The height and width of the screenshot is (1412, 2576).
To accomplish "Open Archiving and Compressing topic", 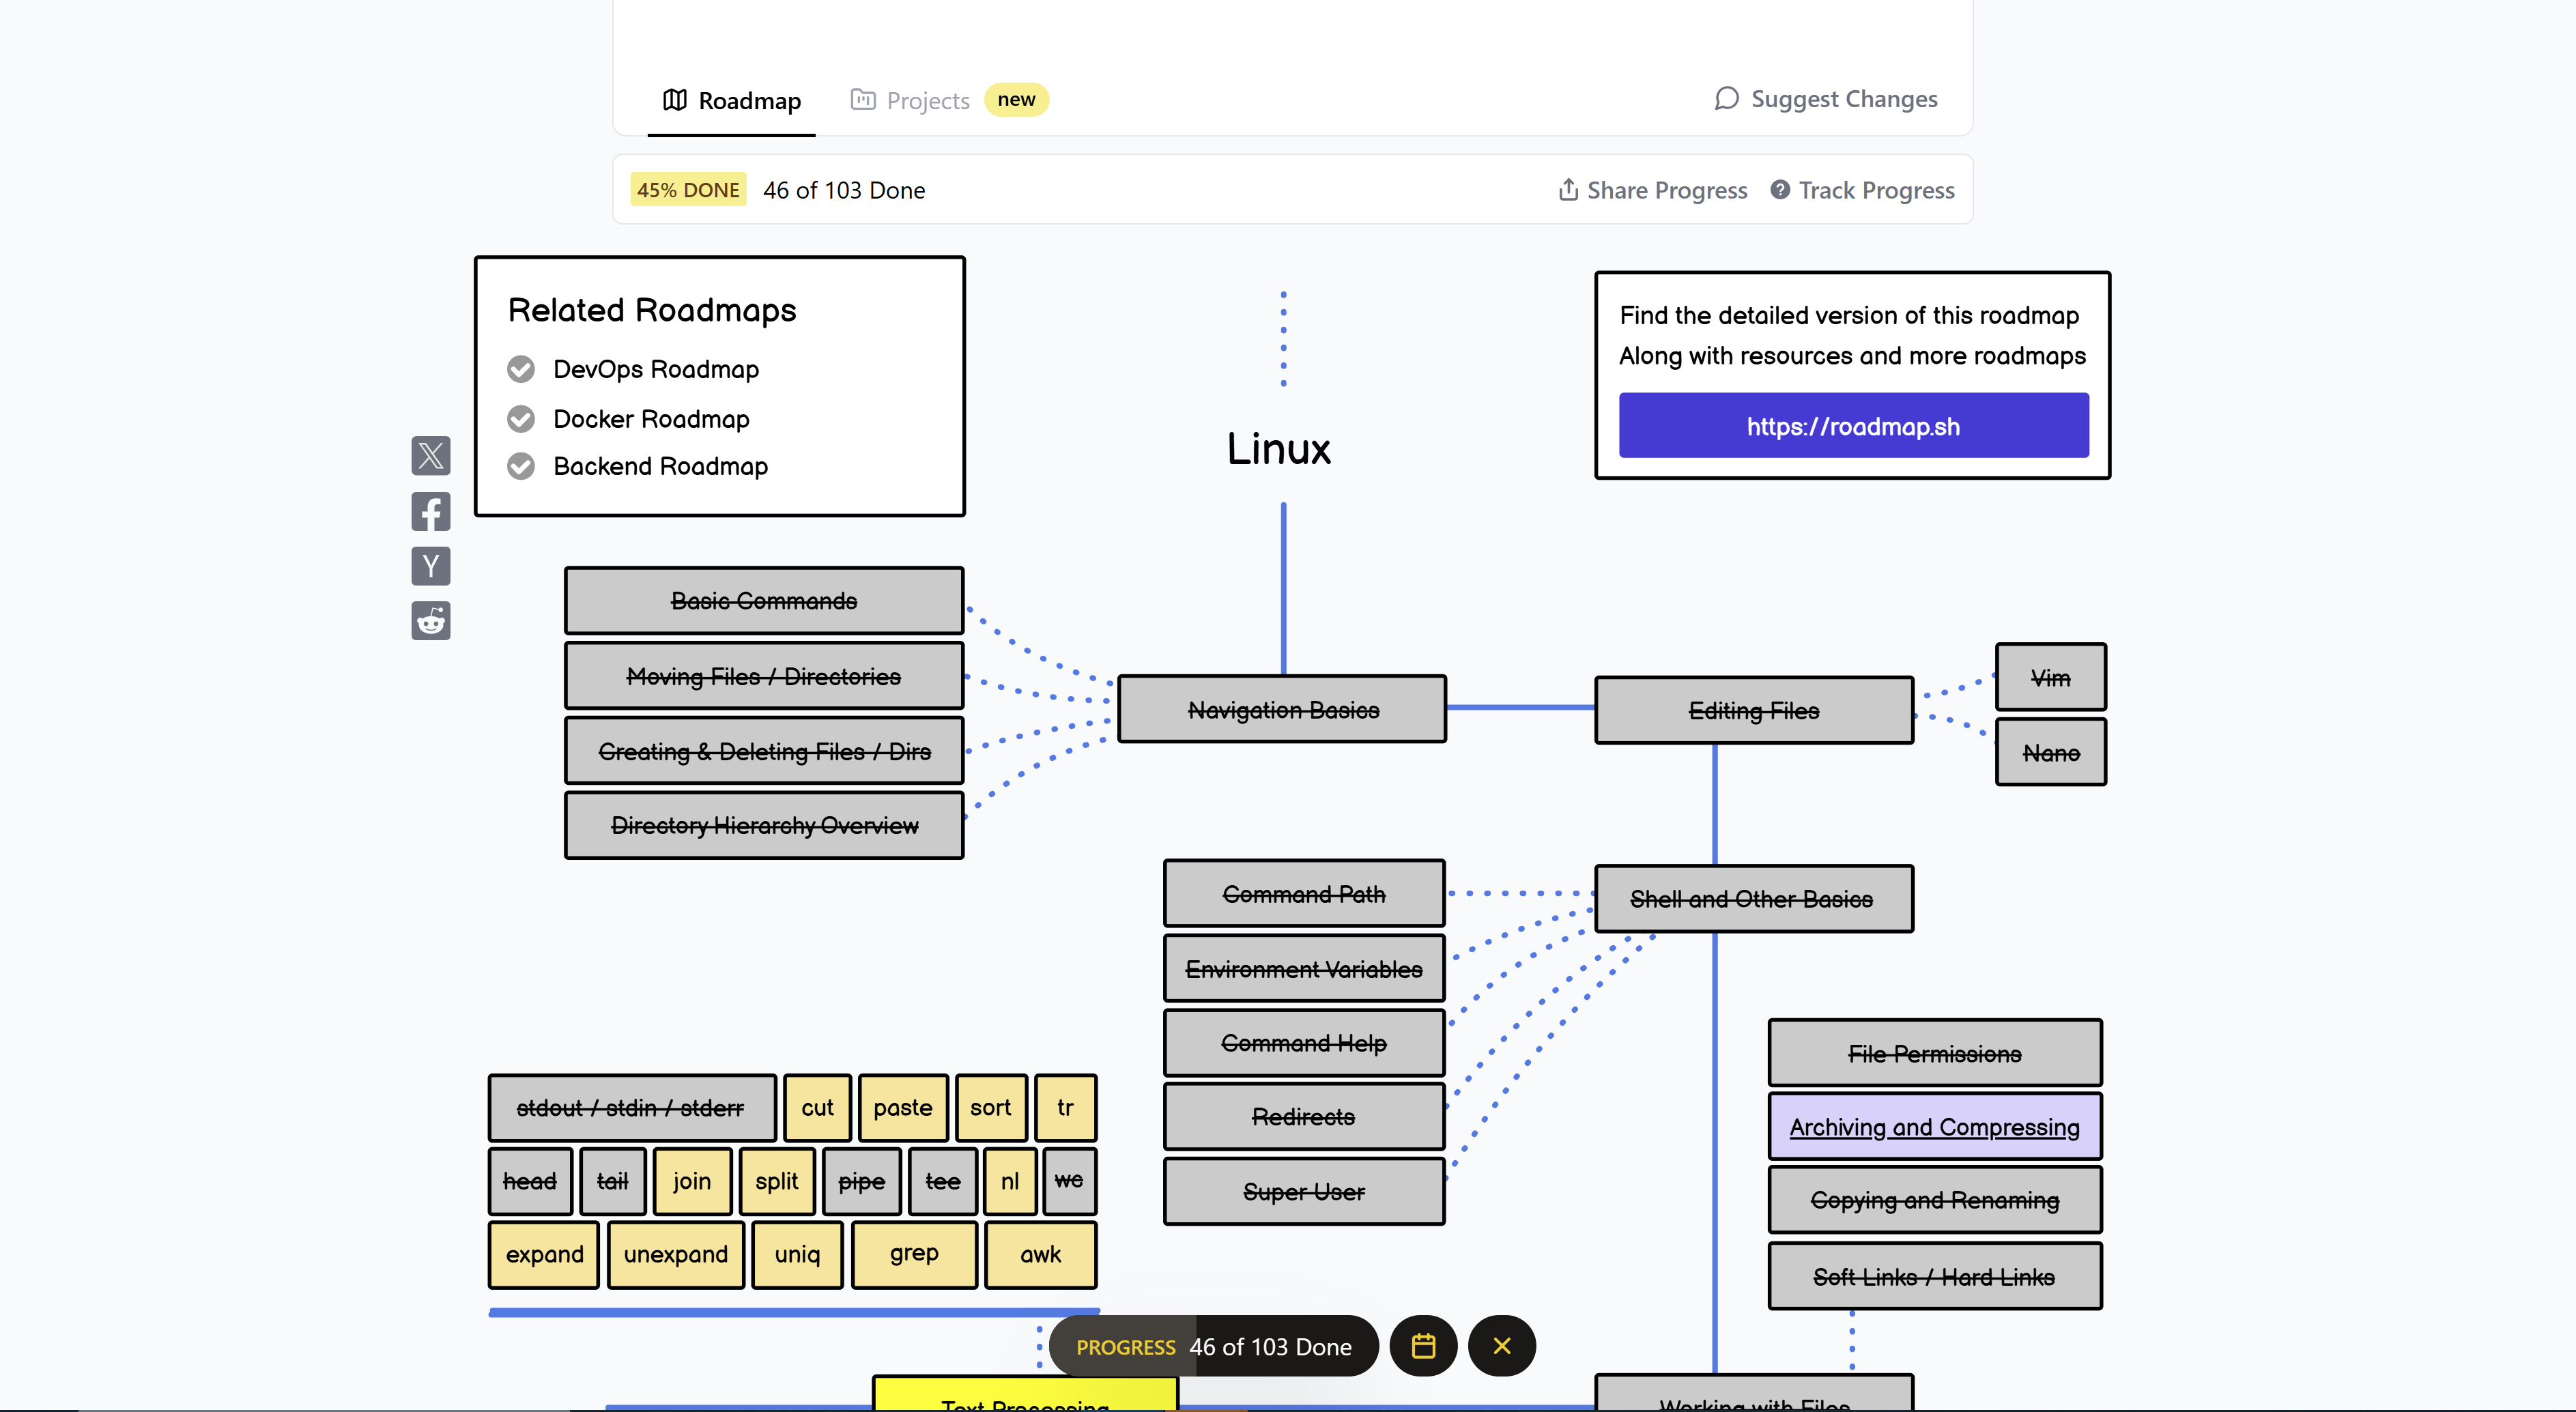I will (x=1934, y=1127).
